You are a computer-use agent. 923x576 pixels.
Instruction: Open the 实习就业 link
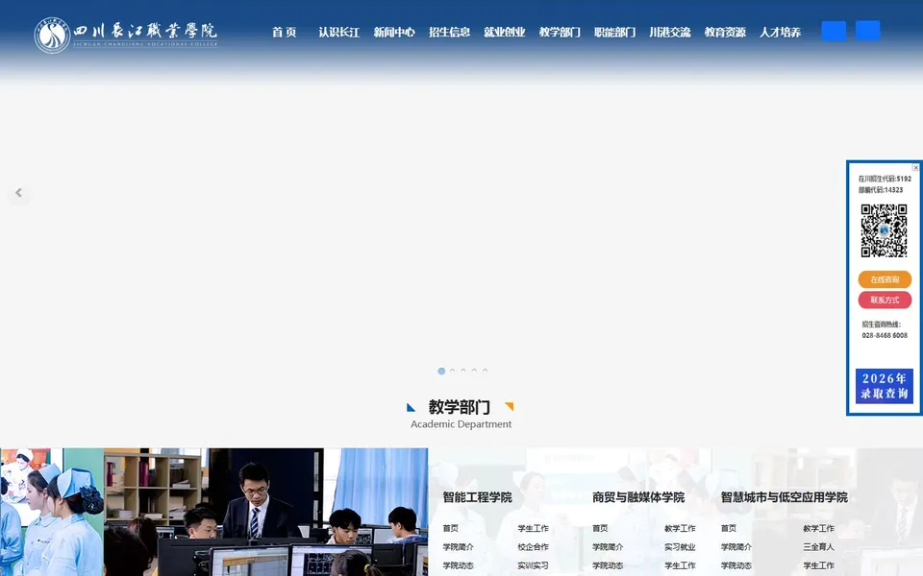pos(680,546)
